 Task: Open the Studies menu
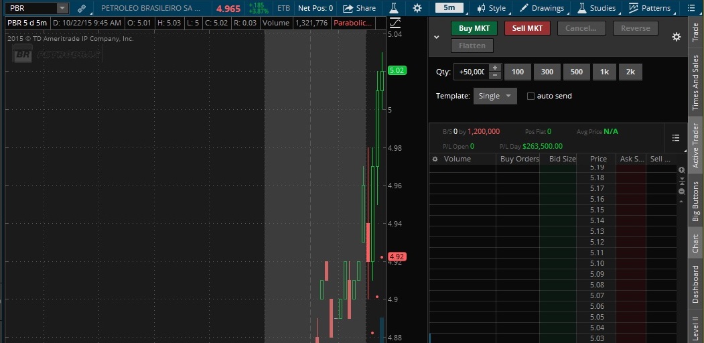tap(596, 8)
